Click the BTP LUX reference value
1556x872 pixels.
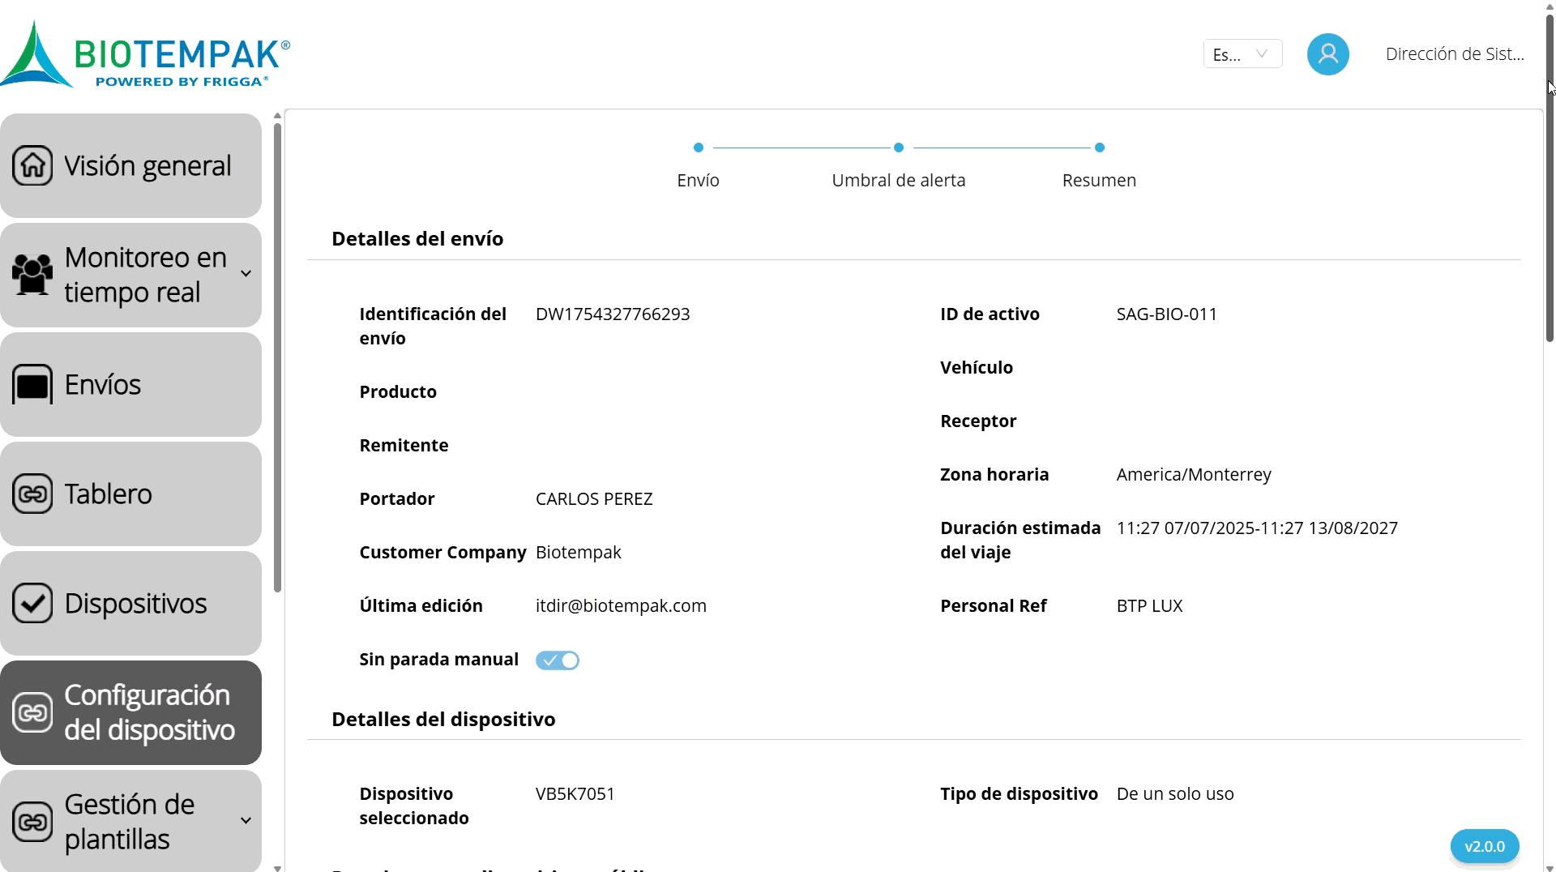(1149, 606)
